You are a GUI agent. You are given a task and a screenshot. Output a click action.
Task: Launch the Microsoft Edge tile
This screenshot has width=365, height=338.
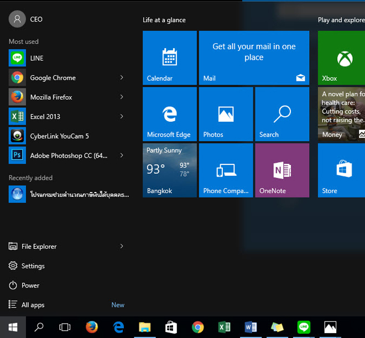(x=169, y=115)
